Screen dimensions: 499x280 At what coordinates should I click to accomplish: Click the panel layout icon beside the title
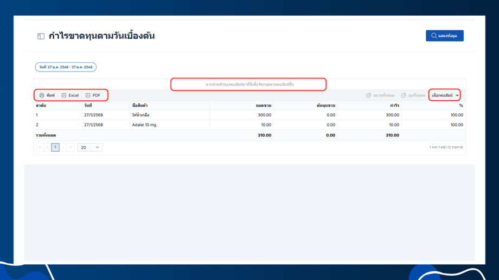41,36
